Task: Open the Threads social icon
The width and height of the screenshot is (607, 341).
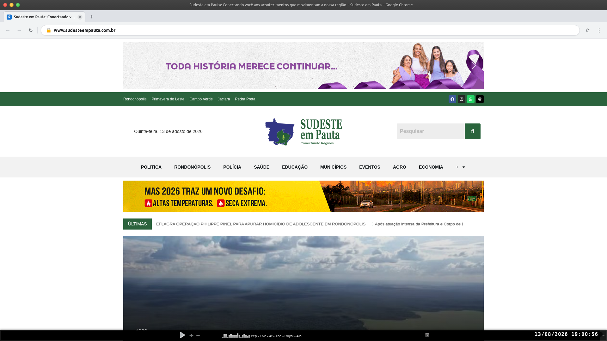Action: [480, 99]
